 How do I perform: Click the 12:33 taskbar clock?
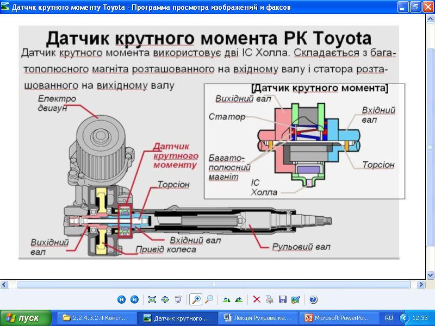(420, 318)
